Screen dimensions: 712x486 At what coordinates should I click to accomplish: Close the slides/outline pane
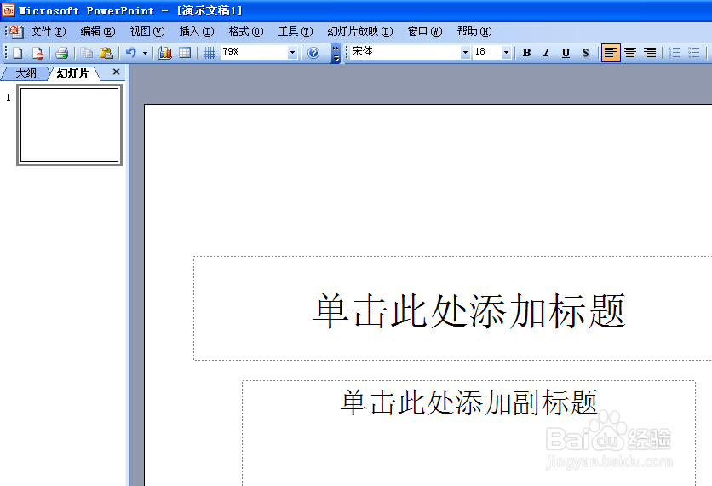[x=116, y=72]
